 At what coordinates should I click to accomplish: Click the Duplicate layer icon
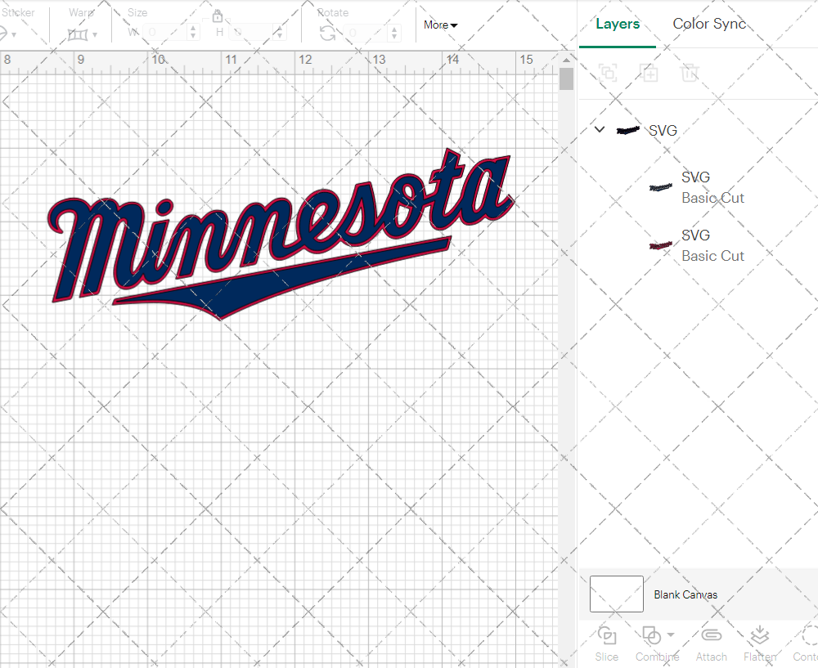[x=649, y=73]
